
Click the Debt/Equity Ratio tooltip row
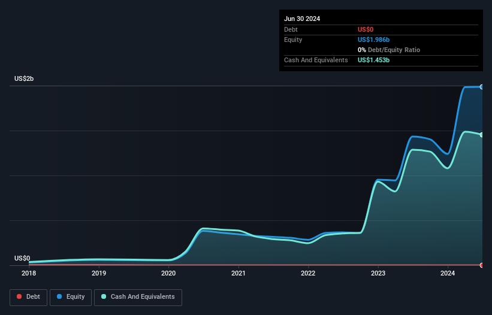389,50
